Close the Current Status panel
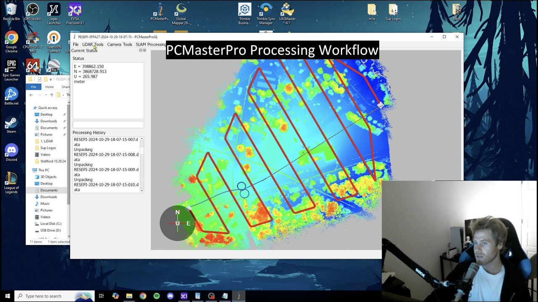The image size is (538, 302). tap(145, 50)
